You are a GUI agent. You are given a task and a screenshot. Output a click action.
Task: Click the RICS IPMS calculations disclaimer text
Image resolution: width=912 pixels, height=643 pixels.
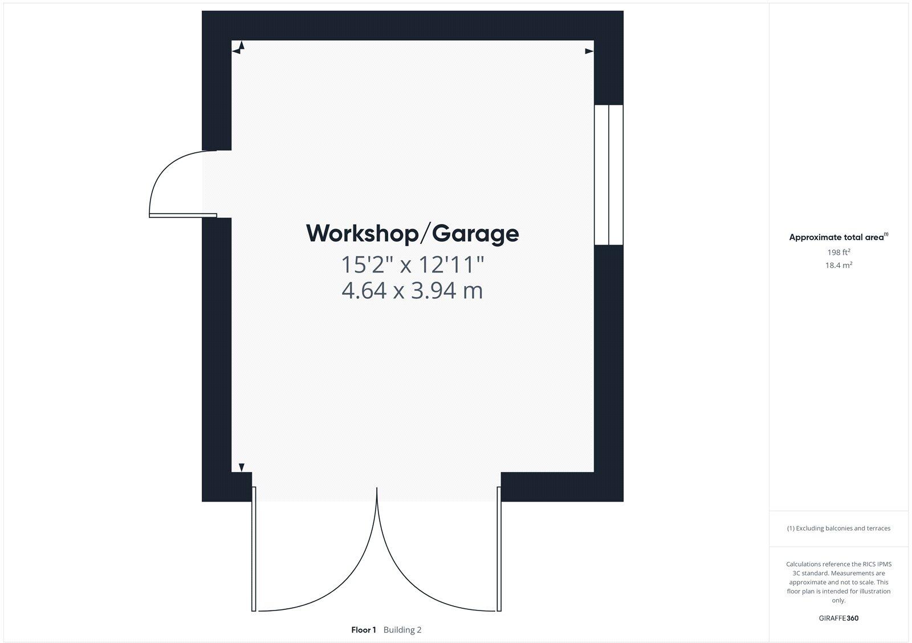pyautogui.click(x=838, y=582)
